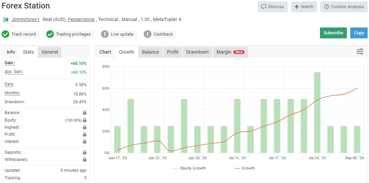The image size is (369, 183).
Task: Click the grey warning icon for Live update
Action: point(105,34)
